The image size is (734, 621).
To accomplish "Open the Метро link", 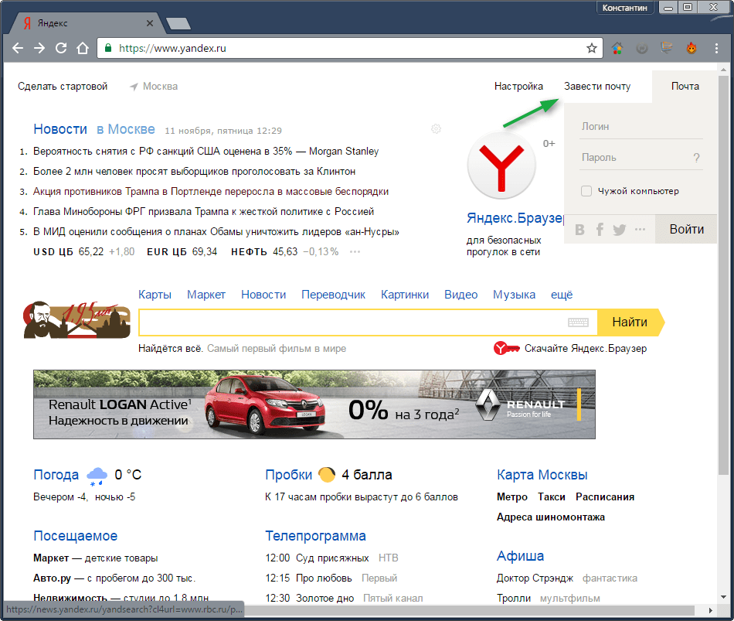I will click(512, 496).
